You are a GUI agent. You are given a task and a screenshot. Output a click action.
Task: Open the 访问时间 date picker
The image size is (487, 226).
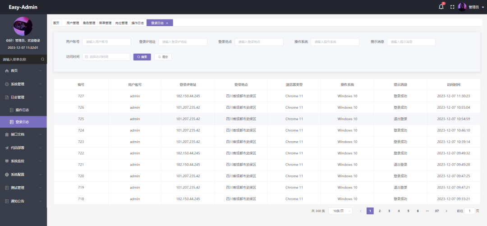pyautogui.click(x=106, y=57)
